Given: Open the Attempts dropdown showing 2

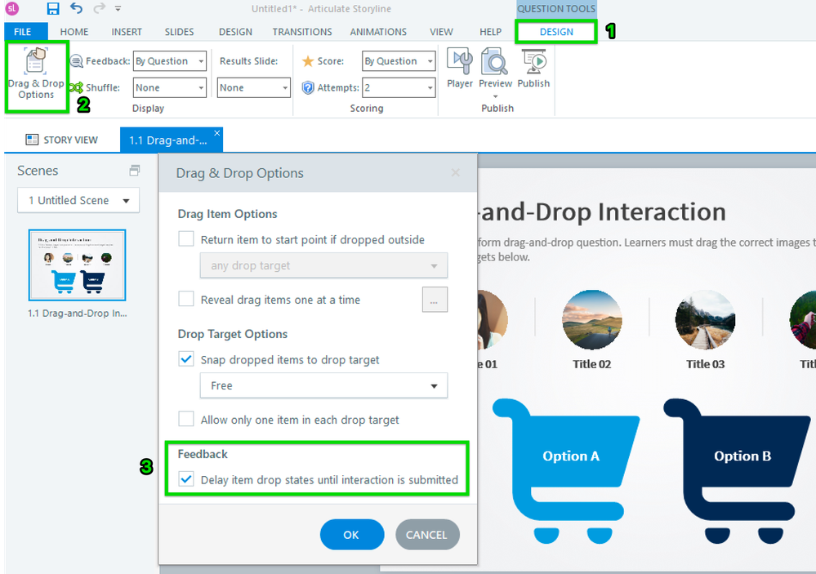Looking at the screenshot, I should 399,87.
